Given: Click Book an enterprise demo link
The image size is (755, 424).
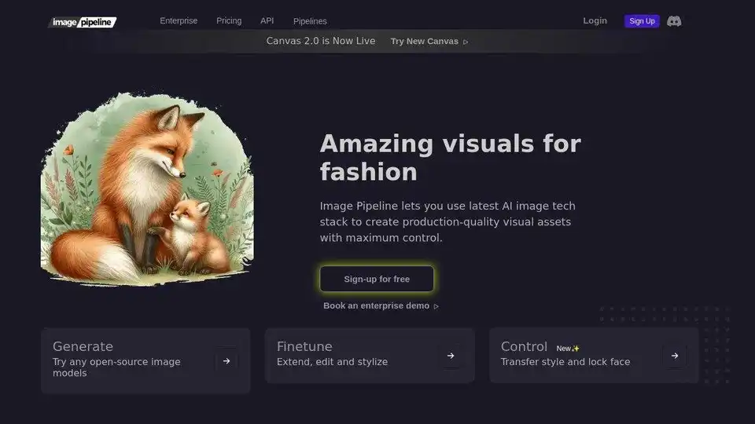Looking at the screenshot, I should coord(376,305).
